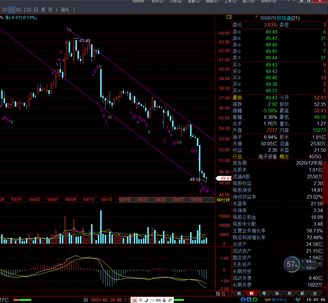Image resolution: width=328 pixels, height=303 pixels.
Task: Switch to 日 daily period
Action: point(36,10)
